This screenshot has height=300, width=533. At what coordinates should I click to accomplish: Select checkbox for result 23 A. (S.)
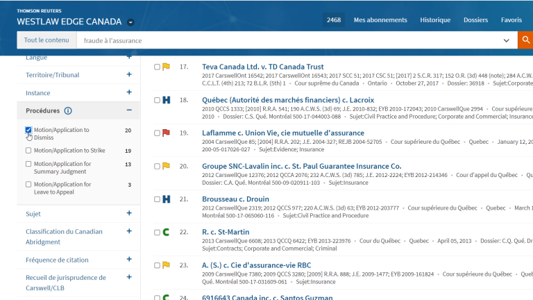[157, 265]
